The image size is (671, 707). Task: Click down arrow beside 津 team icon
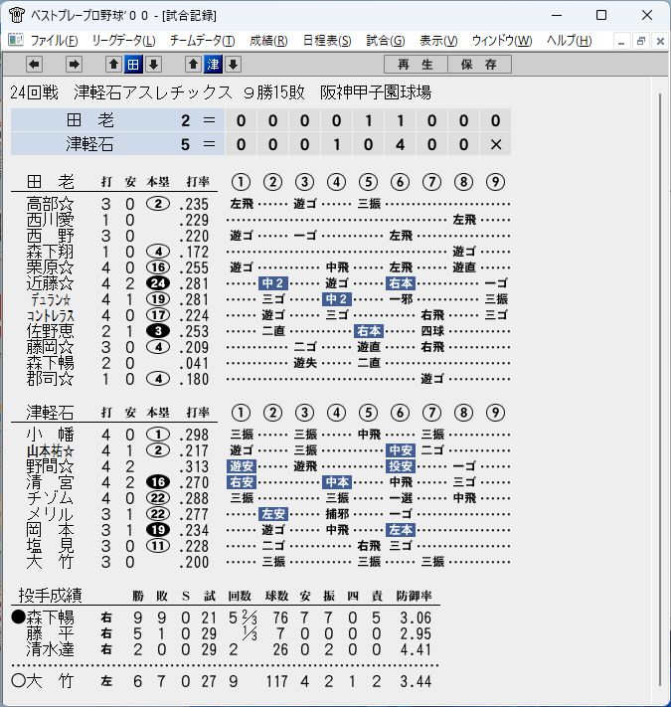233,65
